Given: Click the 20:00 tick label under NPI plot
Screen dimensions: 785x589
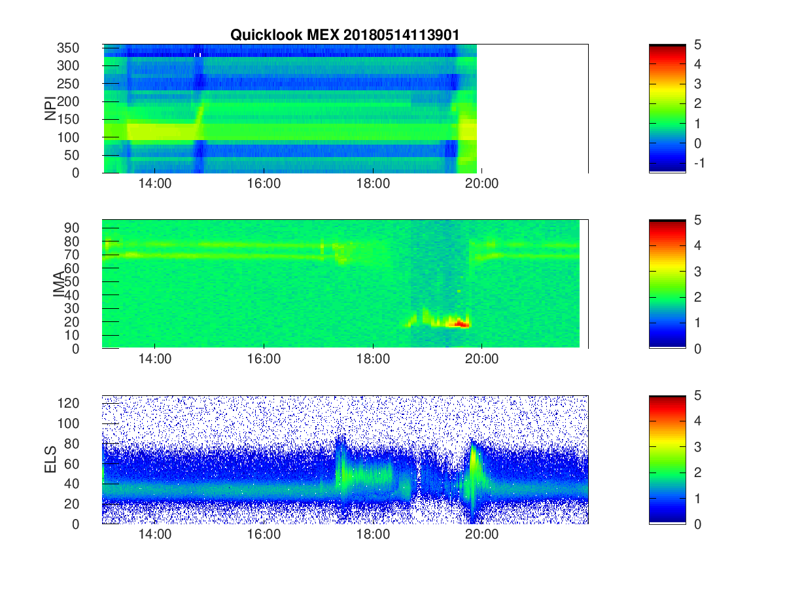Looking at the screenshot, I should [482, 184].
